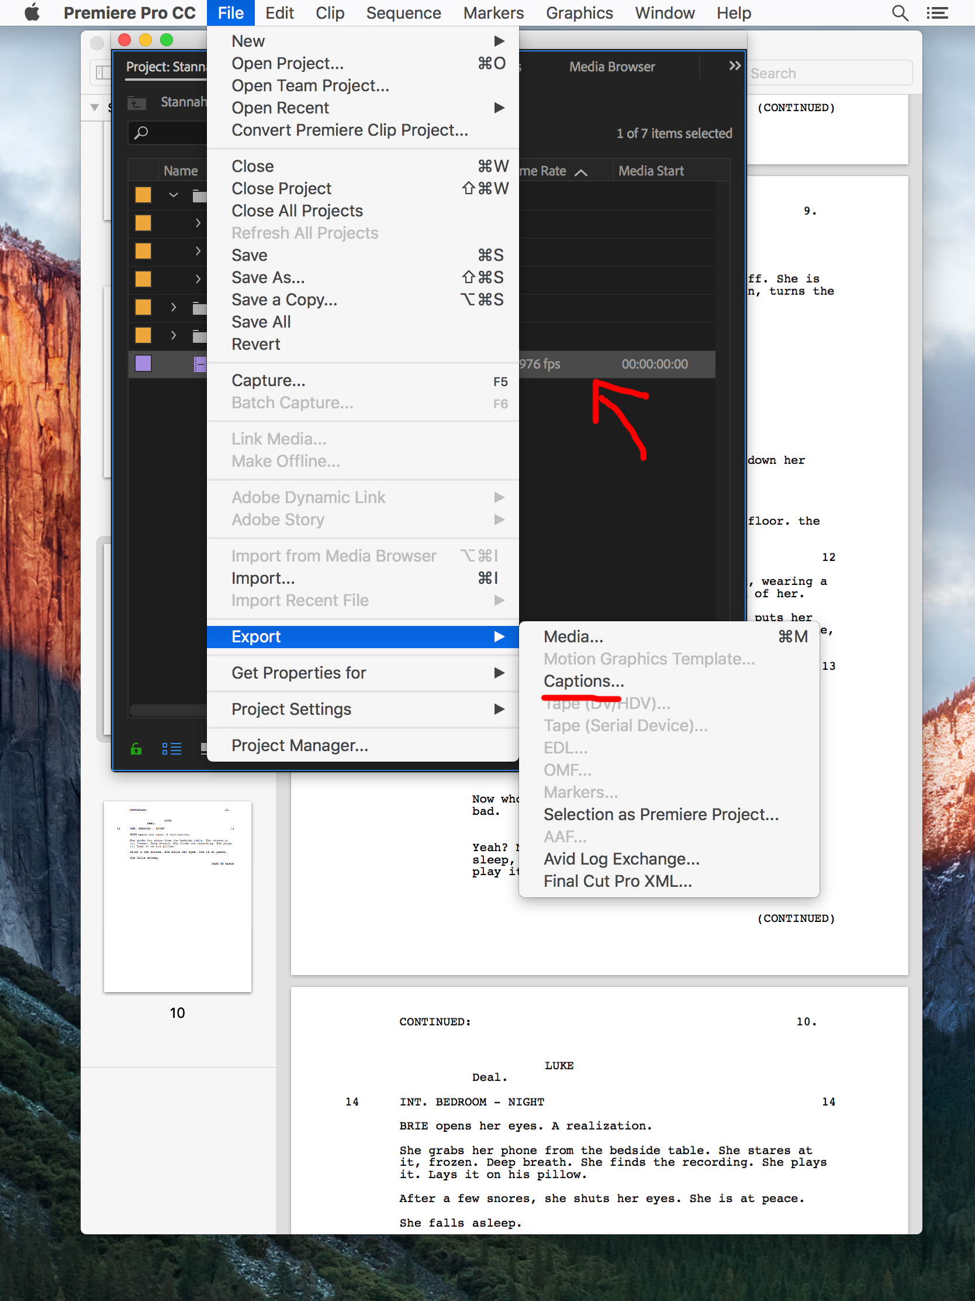975x1301 pixels.
Task: Open Spotlight search in menu bar
Action: (x=900, y=13)
